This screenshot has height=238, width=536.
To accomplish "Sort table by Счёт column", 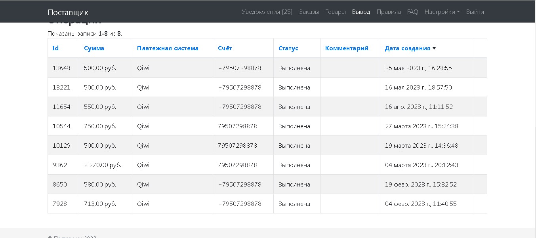I will click(225, 48).
